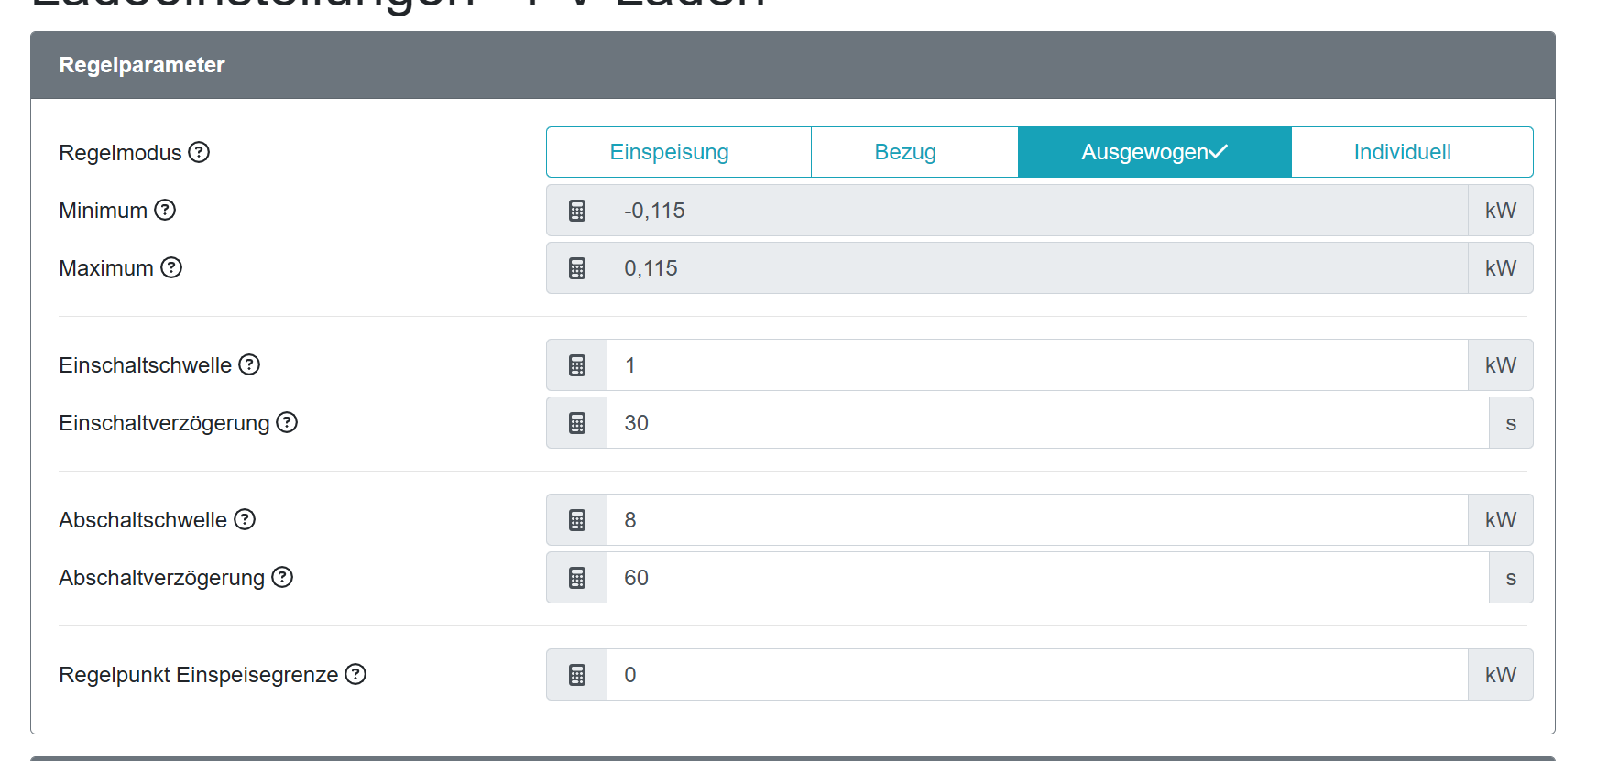Open help icon next to Maximum
This screenshot has width=1597, height=761.
pyautogui.click(x=171, y=267)
